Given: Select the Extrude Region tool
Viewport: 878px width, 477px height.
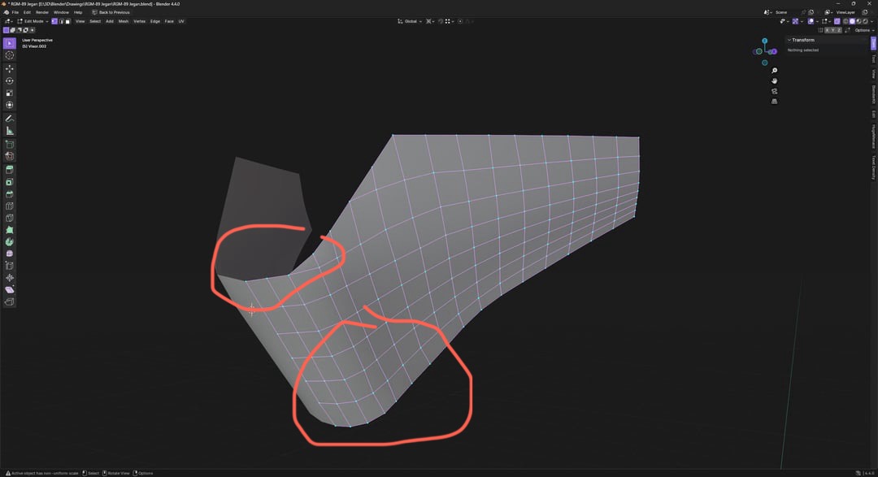Looking at the screenshot, I should [x=10, y=169].
